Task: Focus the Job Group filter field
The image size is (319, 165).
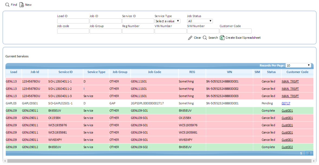Action: click(x=106, y=31)
